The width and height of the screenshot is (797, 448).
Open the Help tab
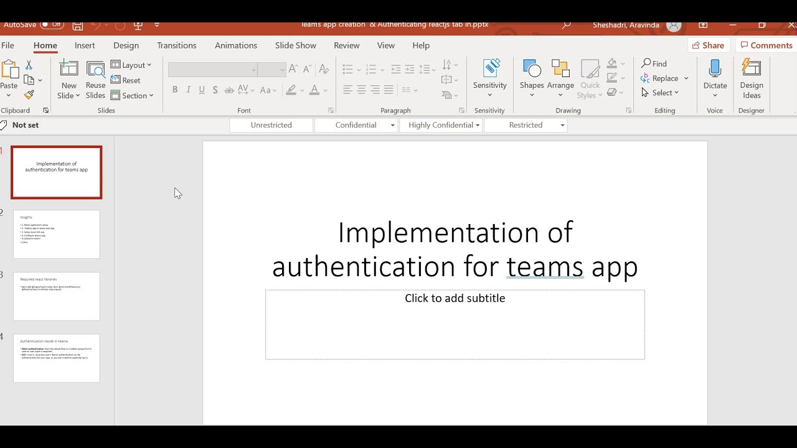point(421,45)
